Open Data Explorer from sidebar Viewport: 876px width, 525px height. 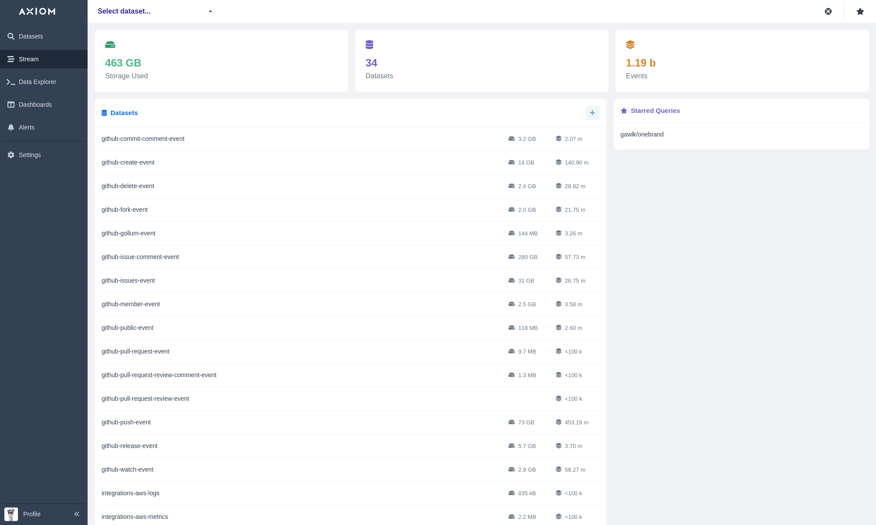click(37, 82)
